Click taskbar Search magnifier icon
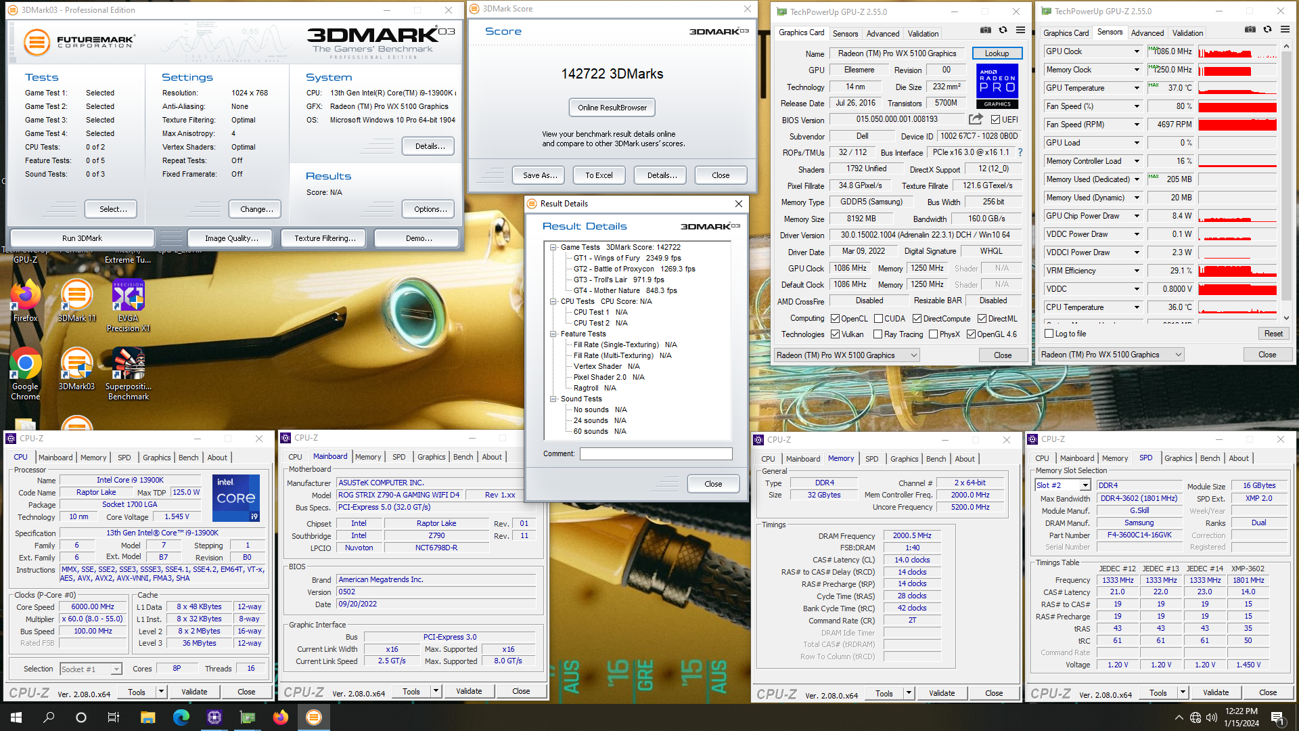The image size is (1299, 731). (49, 717)
